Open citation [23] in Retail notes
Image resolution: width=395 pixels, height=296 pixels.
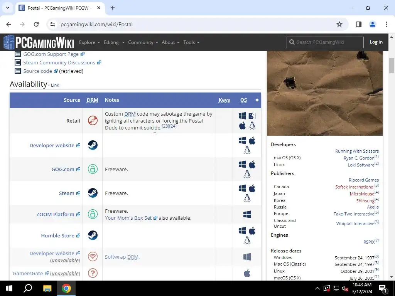[165, 126]
